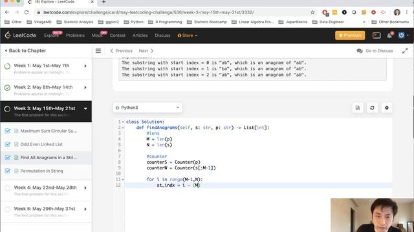The width and height of the screenshot is (414, 232).
Task: Open the ggplot2 bookmarks folder
Action: [x=109, y=22]
